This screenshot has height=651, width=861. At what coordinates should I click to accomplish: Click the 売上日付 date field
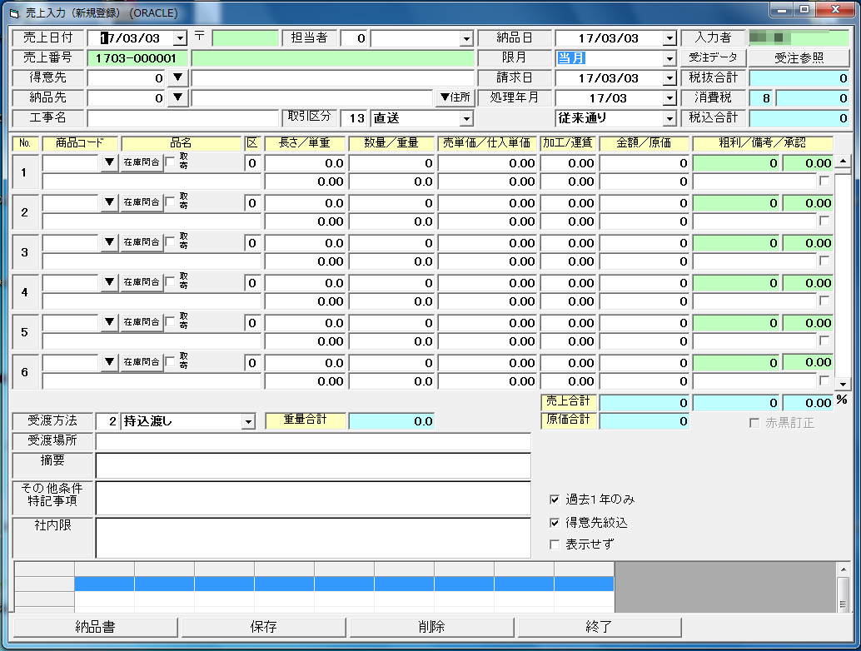pos(131,37)
